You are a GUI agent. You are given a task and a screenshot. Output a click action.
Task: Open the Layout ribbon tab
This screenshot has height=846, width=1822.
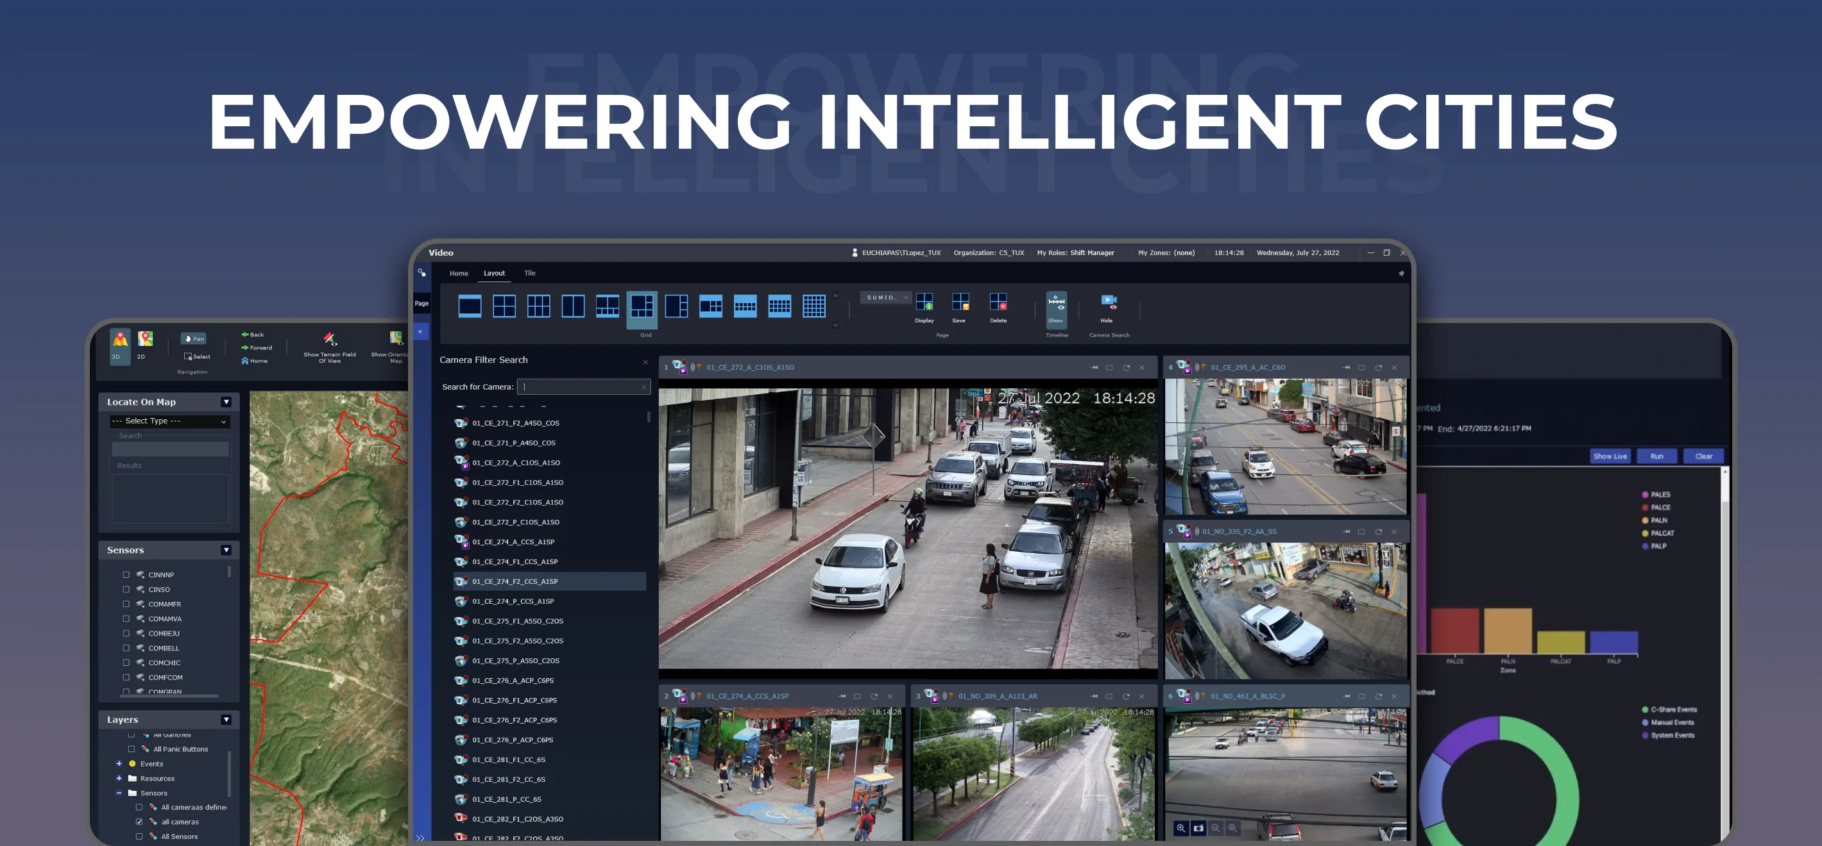click(495, 273)
